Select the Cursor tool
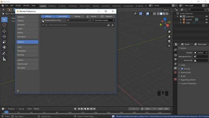 4,25
